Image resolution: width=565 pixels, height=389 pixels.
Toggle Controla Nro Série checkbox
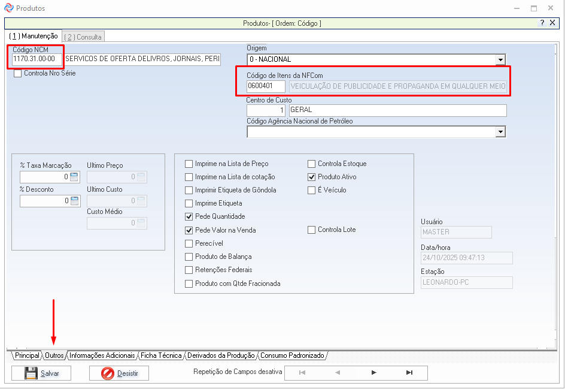coord(17,73)
